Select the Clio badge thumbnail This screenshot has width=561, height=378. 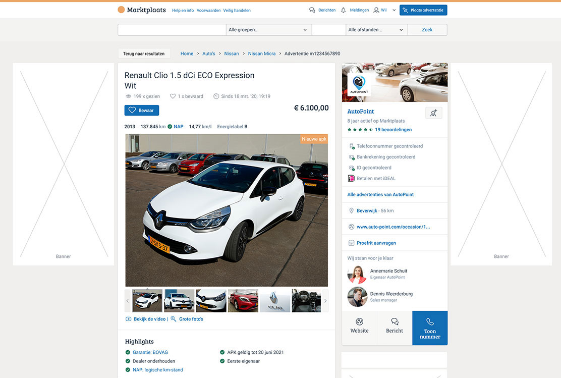pyautogui.click(x=275, y=301)
